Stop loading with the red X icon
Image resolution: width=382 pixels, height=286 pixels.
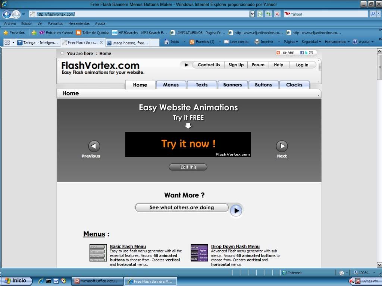tap(277, 14)
